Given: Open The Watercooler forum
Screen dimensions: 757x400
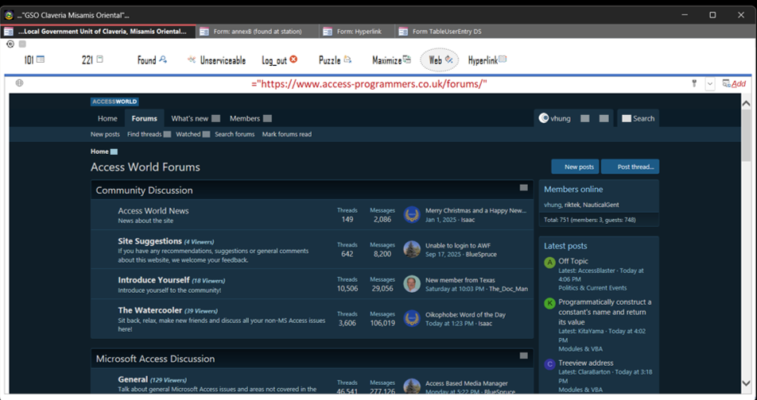Looking at the screenshot, I should click(x=150, y=310).
